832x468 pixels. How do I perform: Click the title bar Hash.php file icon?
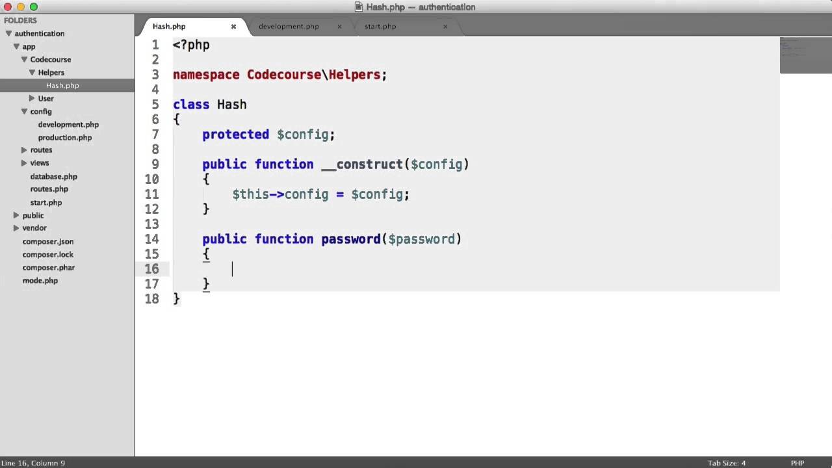coord(358,6)
